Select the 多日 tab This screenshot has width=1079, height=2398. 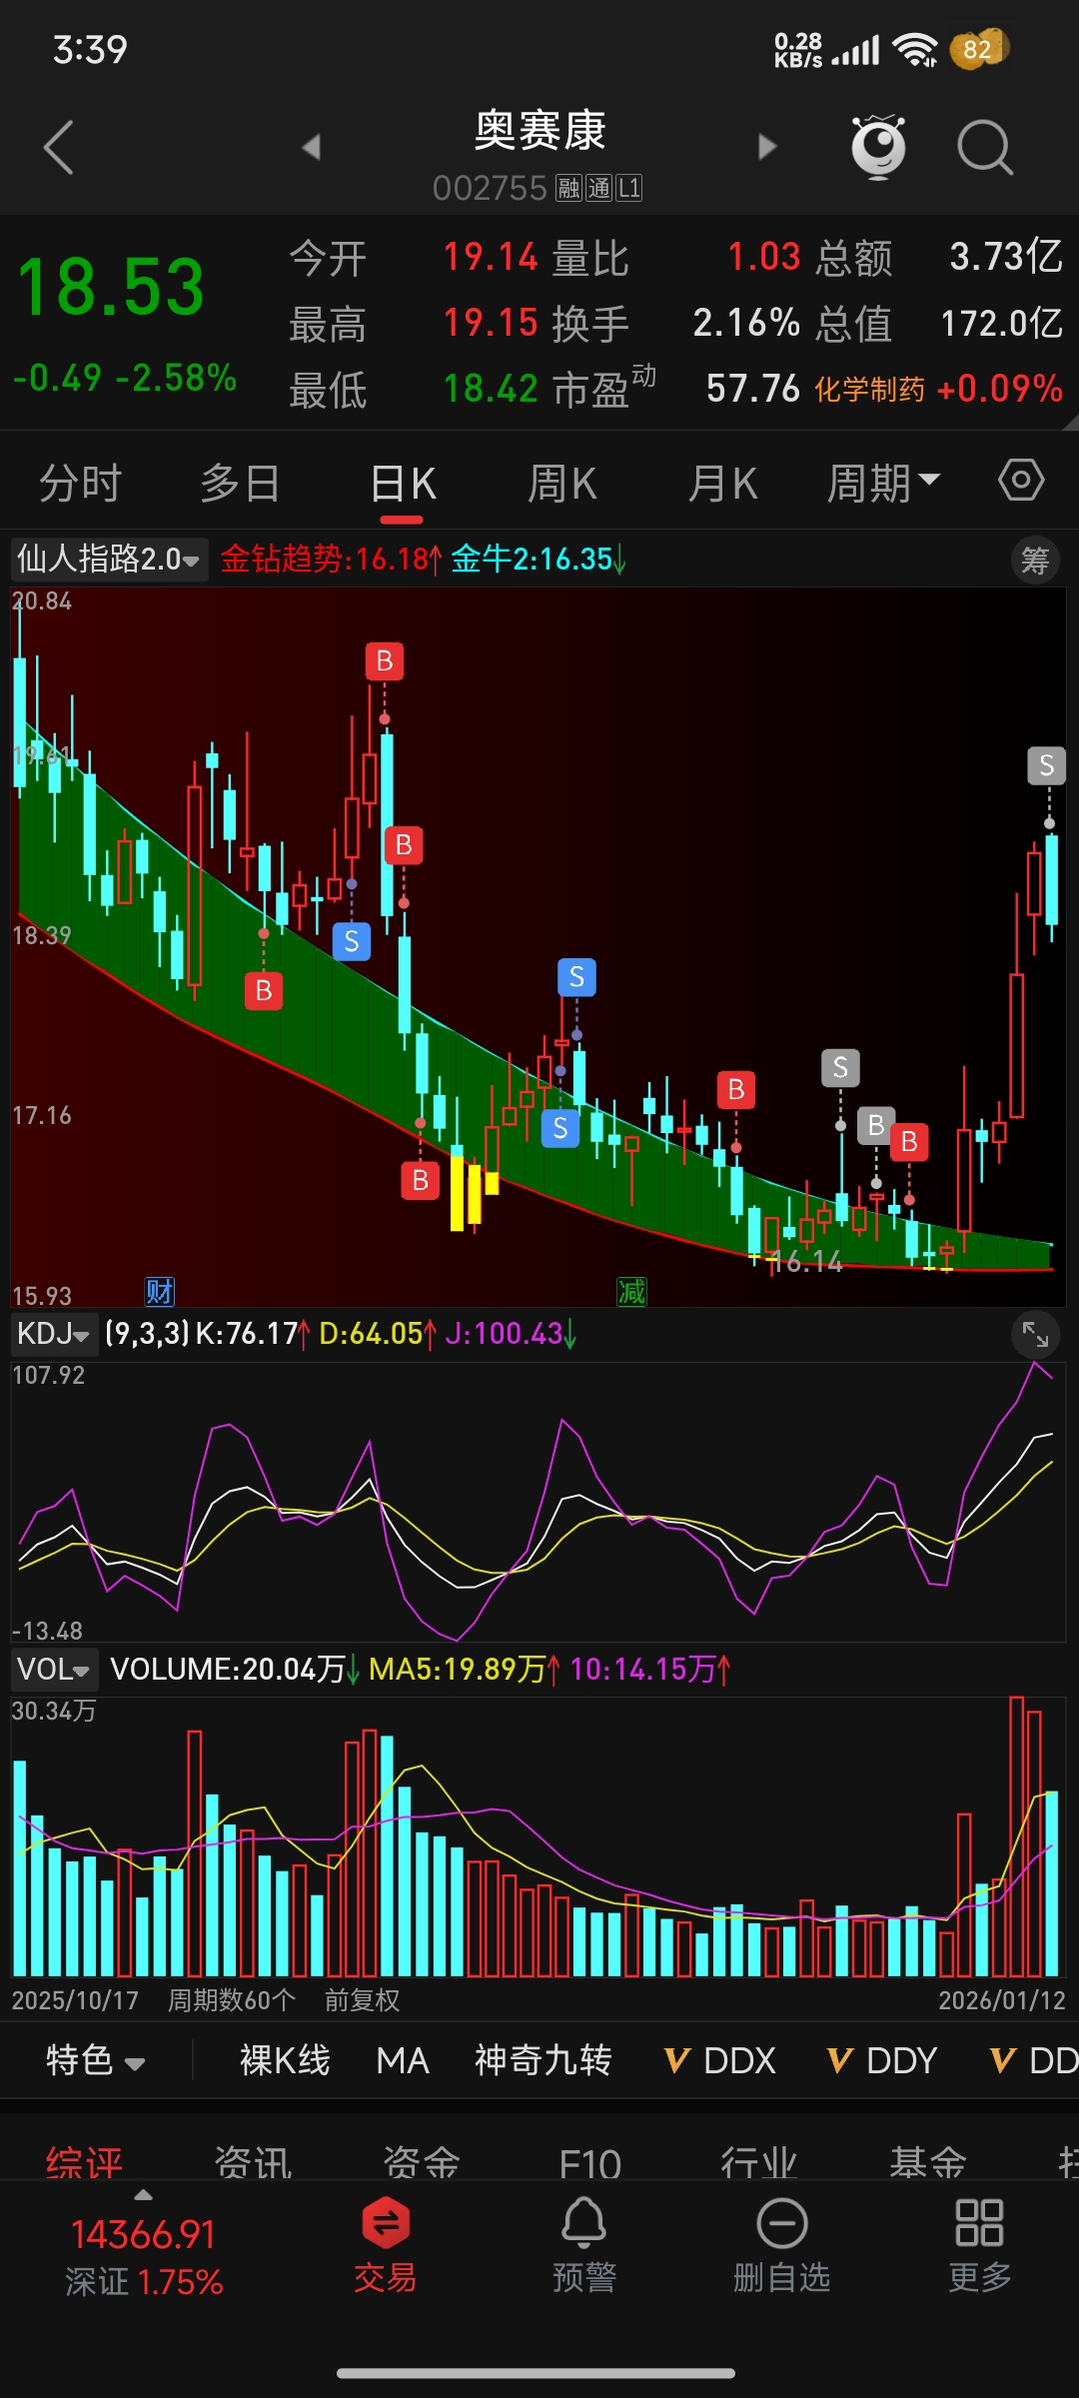pyautogui.click(x=240, y=484)
